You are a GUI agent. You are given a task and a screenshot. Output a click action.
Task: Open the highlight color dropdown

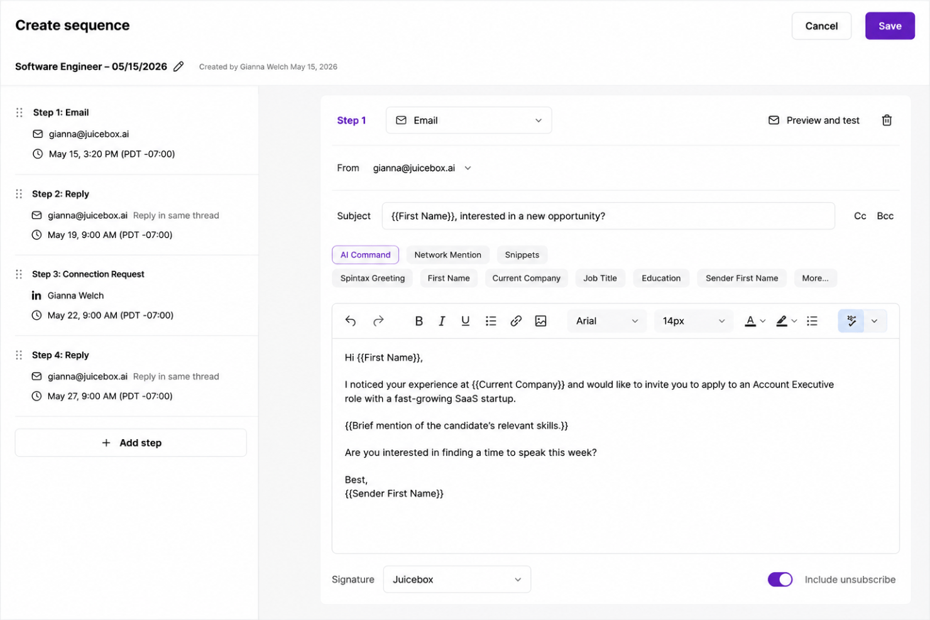[x=786, y=321]
